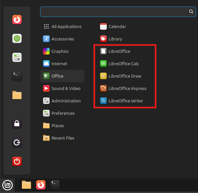Focus the menu search field
Image resolution: width=198 pixels, height=193 pixels.
click(118, 12)
